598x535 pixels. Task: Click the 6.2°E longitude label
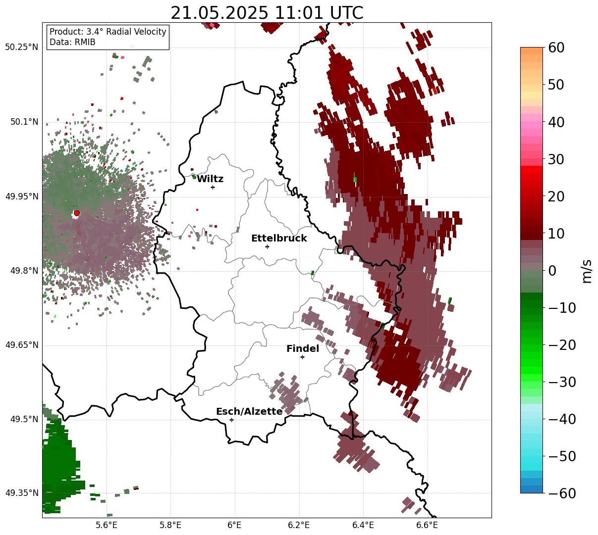[x=299, y=525]
